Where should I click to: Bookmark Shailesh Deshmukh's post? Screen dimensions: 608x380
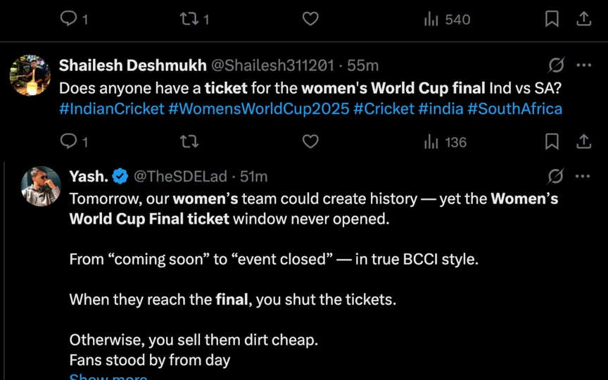[x=552, y=142]
